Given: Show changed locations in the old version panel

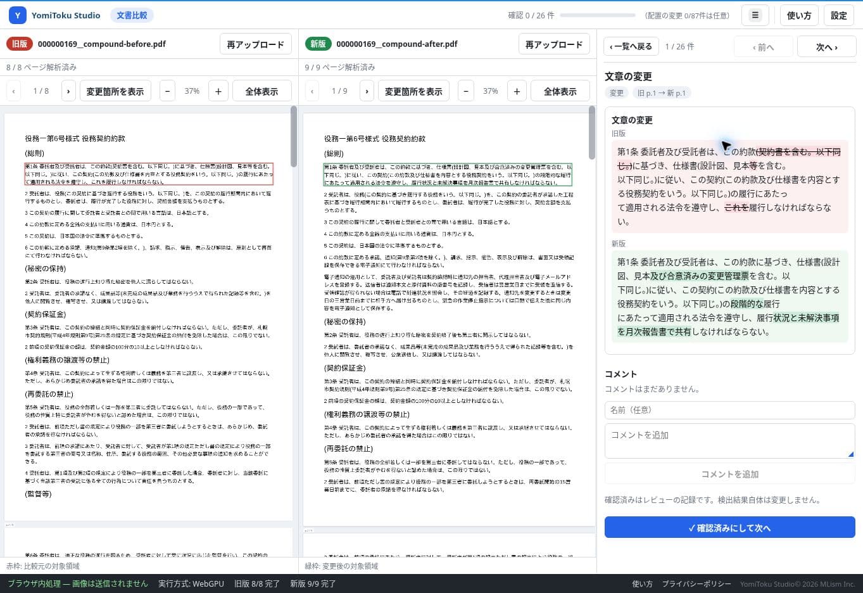Looking at the screenshot, I should tap(115, 91).
